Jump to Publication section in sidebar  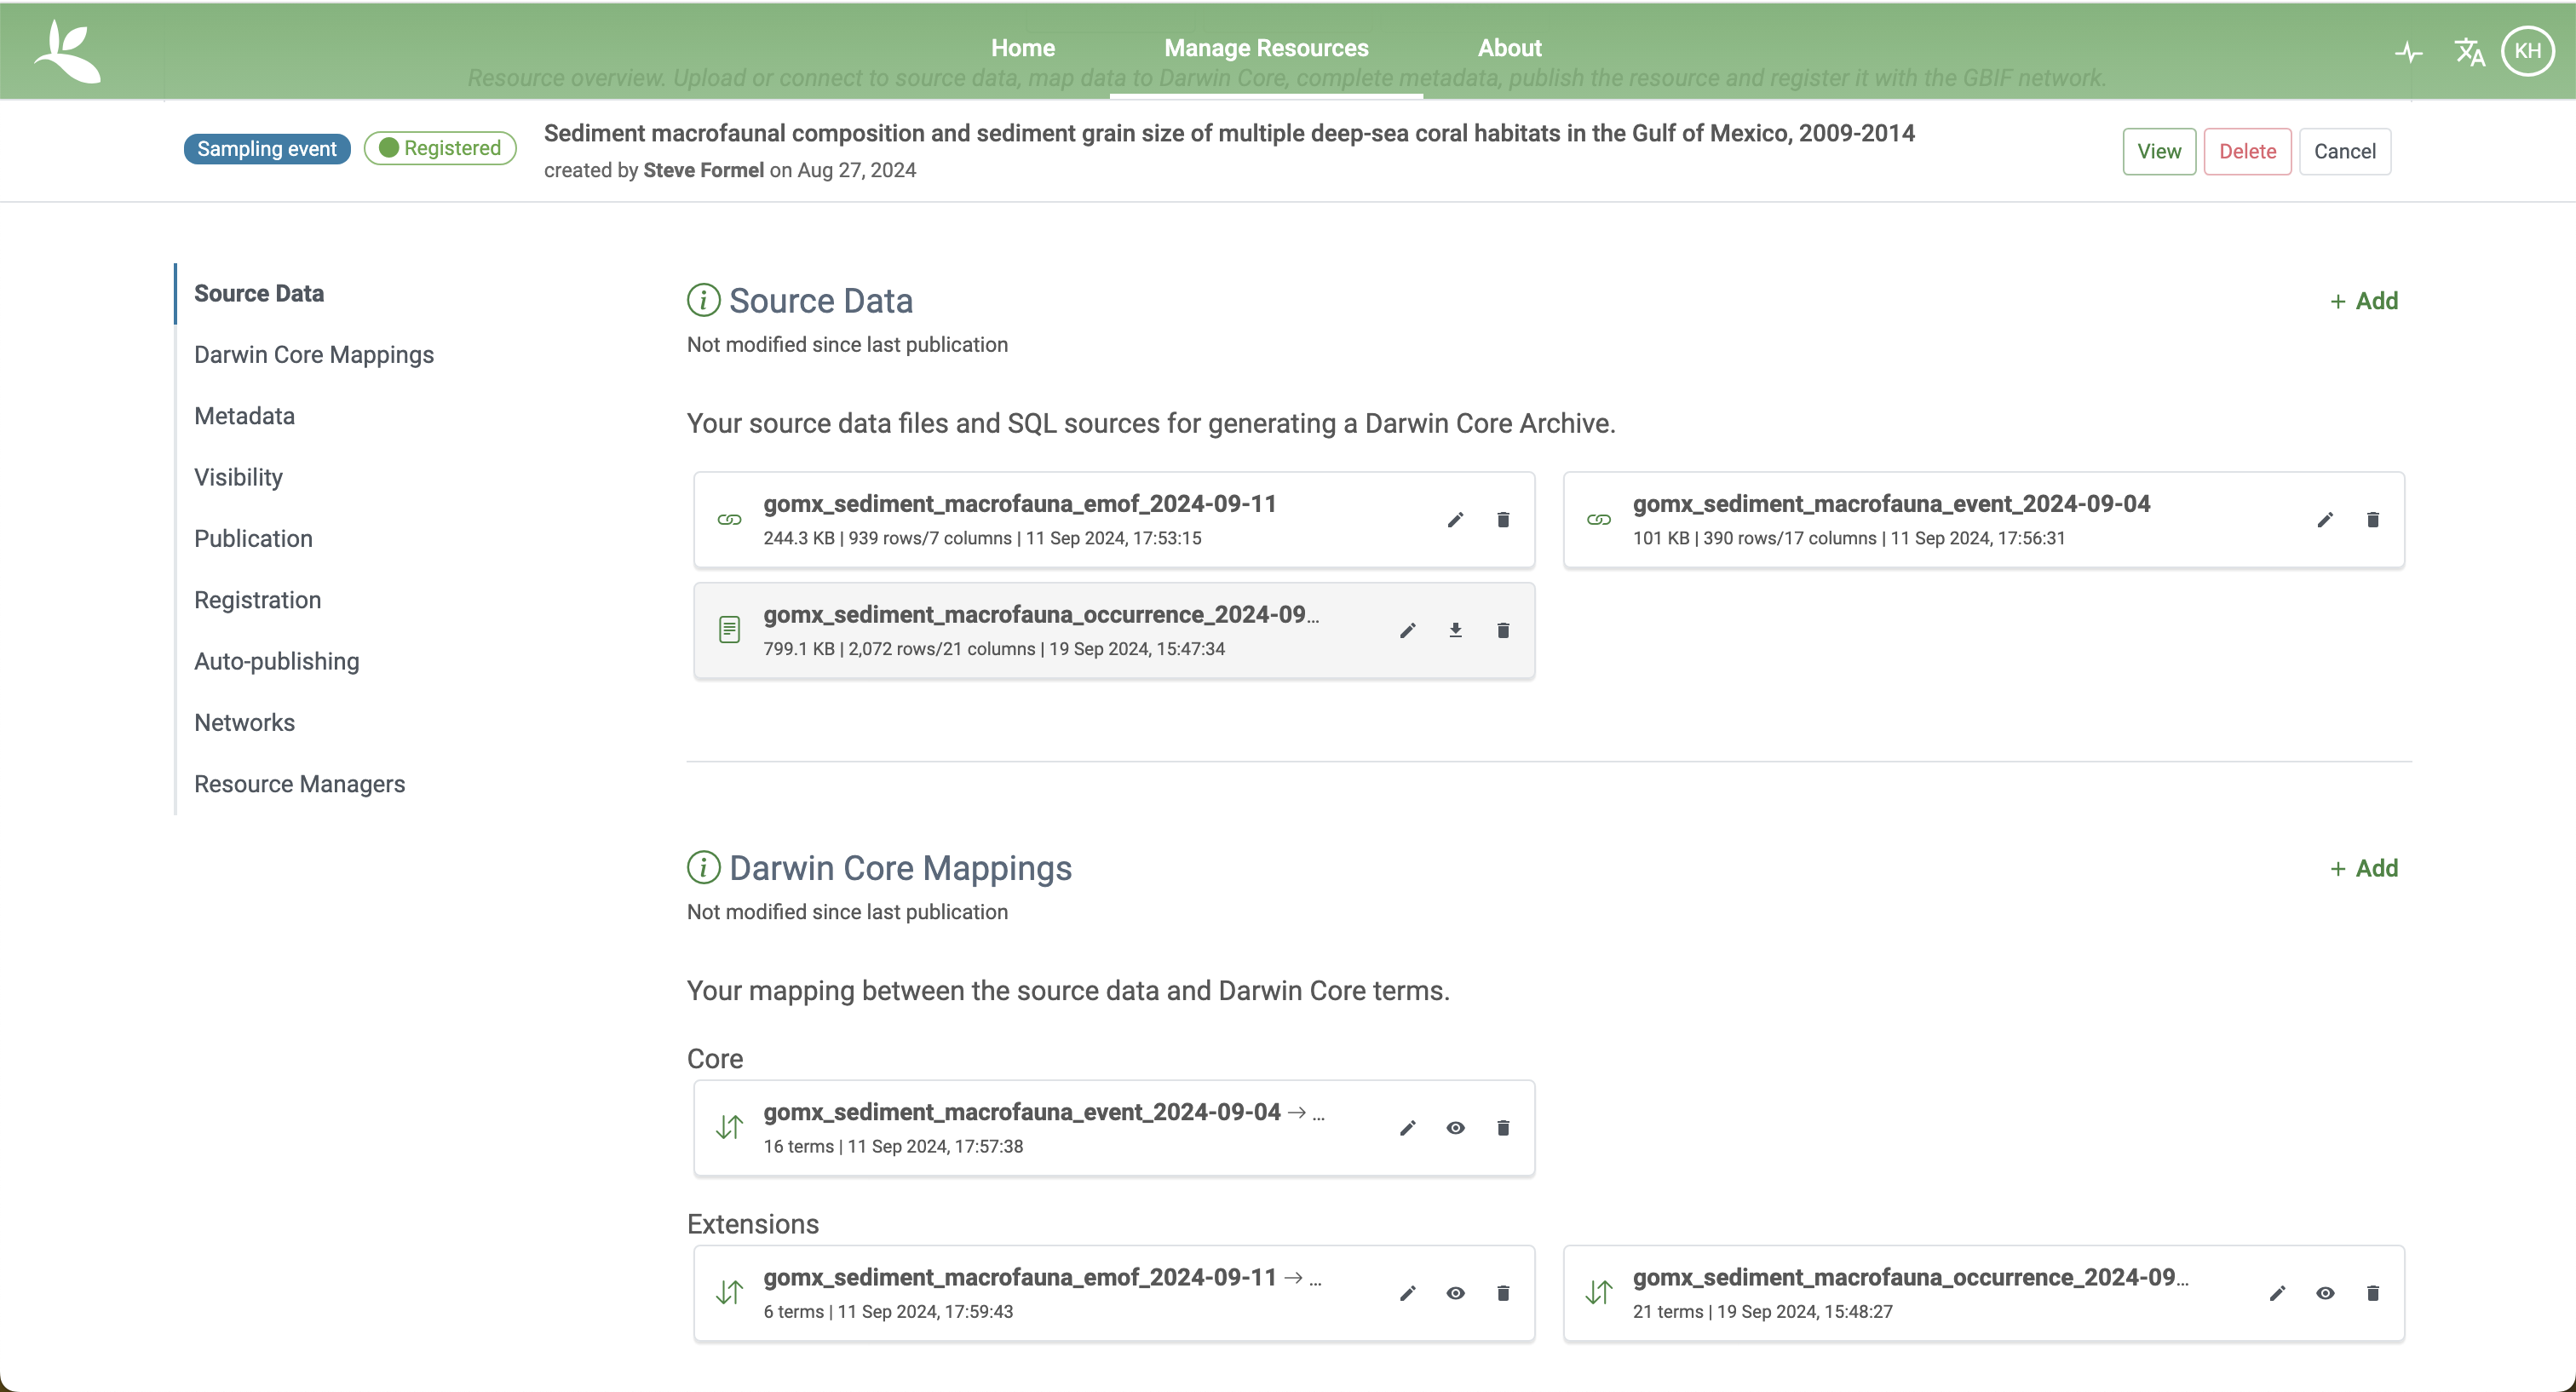(253, 538)
